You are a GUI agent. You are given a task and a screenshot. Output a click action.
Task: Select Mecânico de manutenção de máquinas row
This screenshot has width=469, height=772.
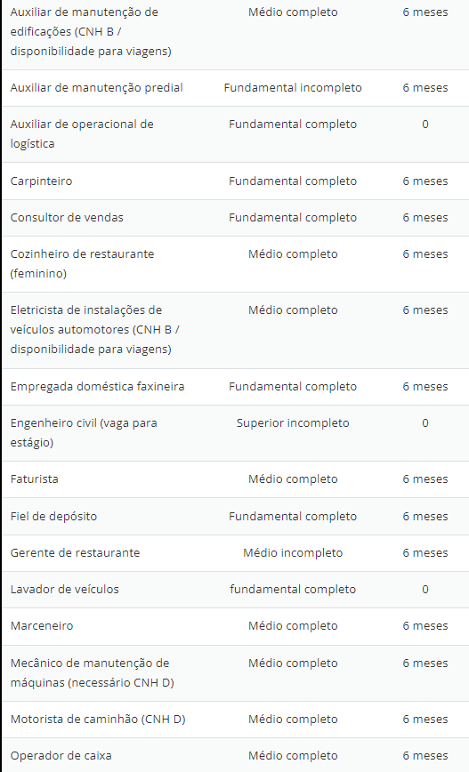pyautogui.click(x=236, y=673)
